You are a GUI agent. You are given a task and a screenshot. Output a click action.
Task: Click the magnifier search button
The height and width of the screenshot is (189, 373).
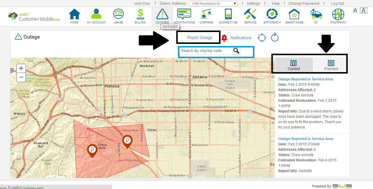click(x=236, y=51)
